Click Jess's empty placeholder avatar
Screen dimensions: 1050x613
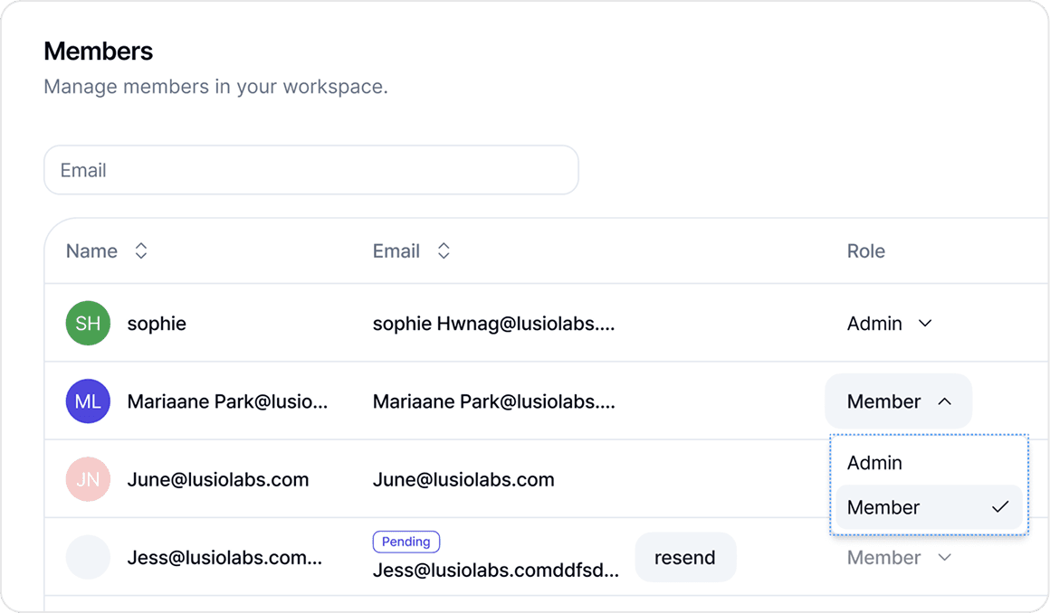88,558
